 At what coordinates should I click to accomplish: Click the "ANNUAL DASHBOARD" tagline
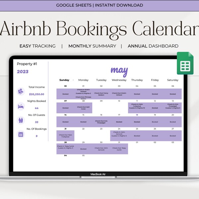click(x=153, y=46)
